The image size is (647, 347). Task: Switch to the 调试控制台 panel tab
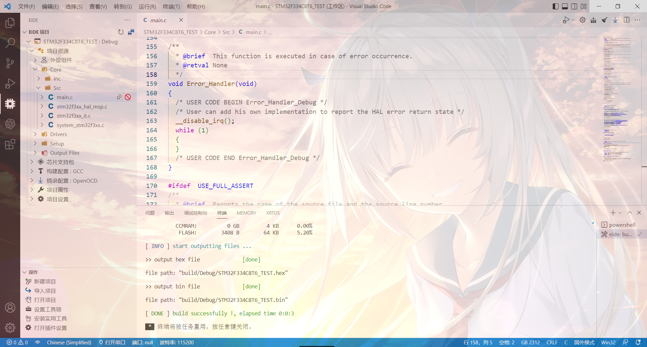click(195, 213)
